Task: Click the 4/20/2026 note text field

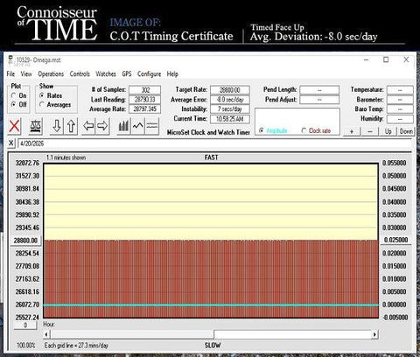Action: (214, 143)
